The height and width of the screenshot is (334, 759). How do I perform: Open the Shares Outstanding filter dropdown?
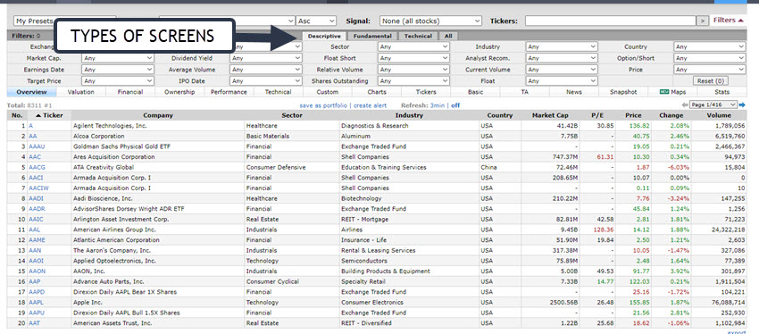pyautogui.click(x=413, y=81)
